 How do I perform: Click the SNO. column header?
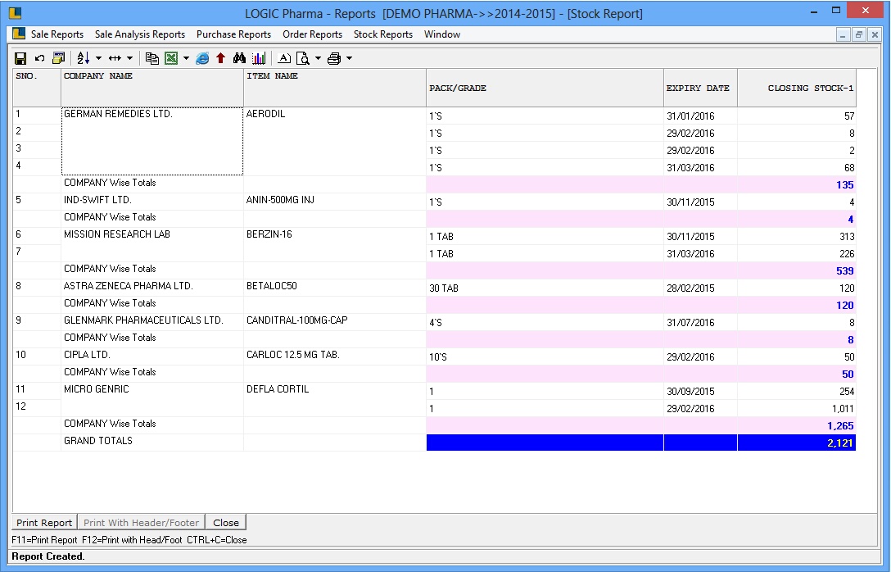(x=36, y=88)
